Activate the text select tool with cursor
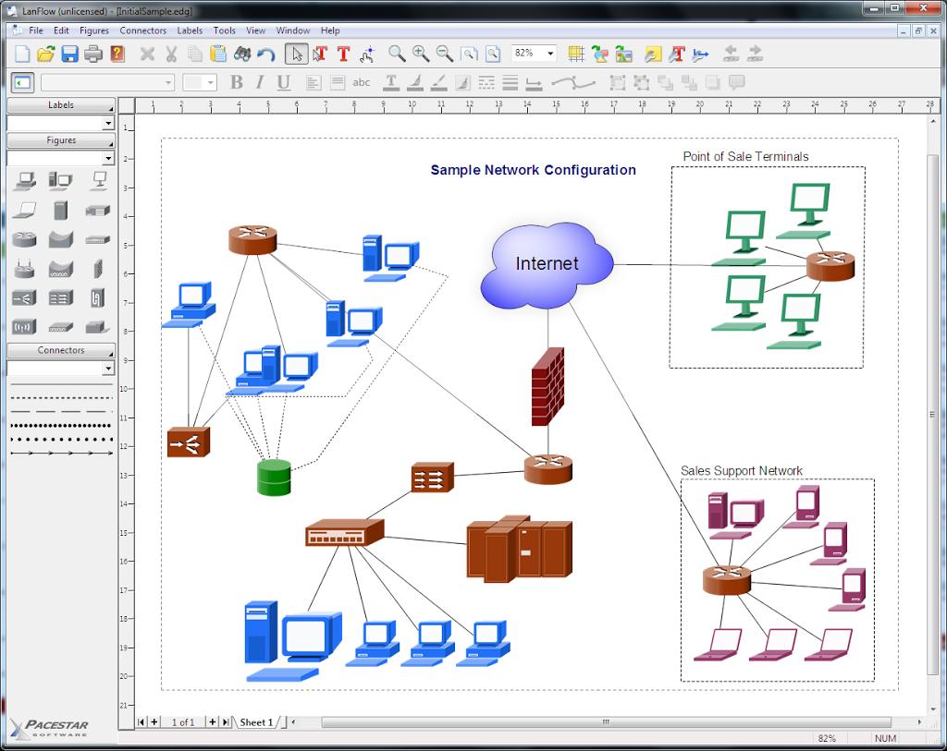The image size is (947, 751). (319, 55)
